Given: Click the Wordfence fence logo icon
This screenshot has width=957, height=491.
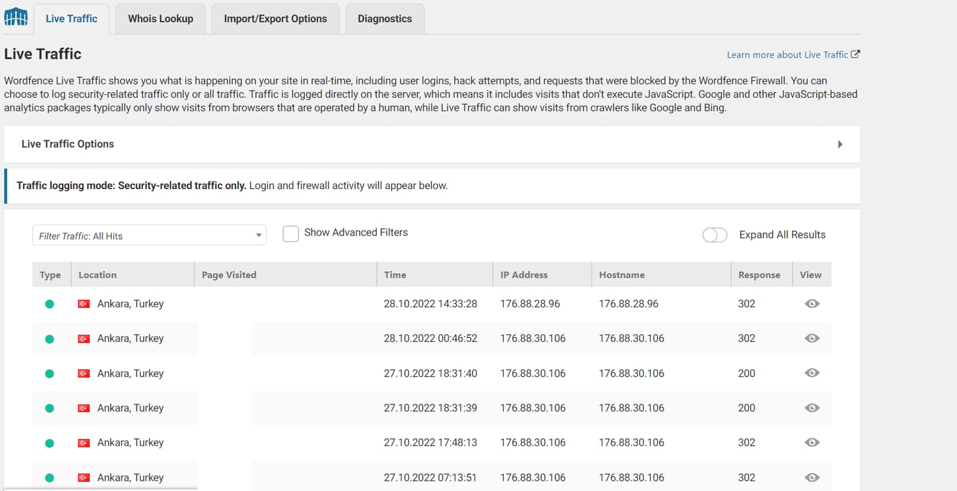Looking at the screenshot, I should pos(16,17).
